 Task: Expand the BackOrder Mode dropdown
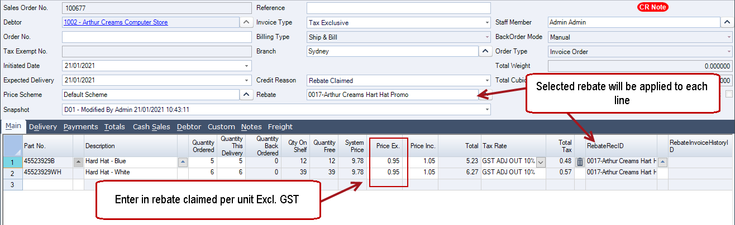pyautogui.click(x=729, y=37)
